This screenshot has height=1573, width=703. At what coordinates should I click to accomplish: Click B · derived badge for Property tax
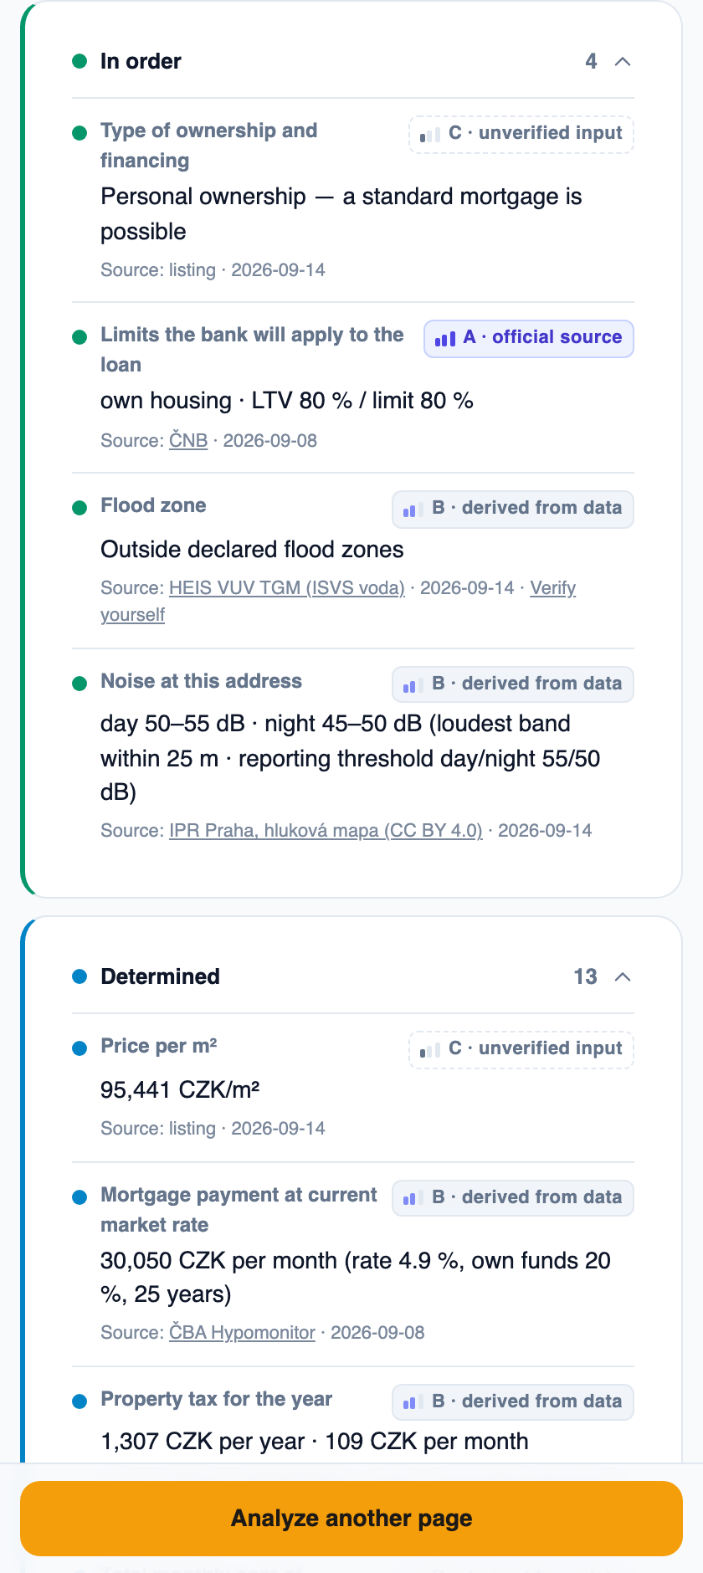click(x=513, y=1402)
